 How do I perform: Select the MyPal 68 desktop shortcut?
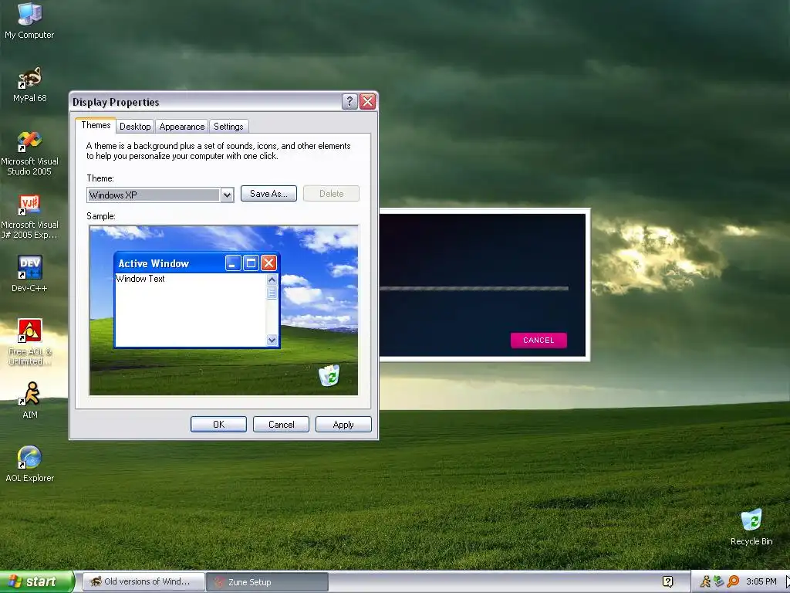click(x=29, y=84)
